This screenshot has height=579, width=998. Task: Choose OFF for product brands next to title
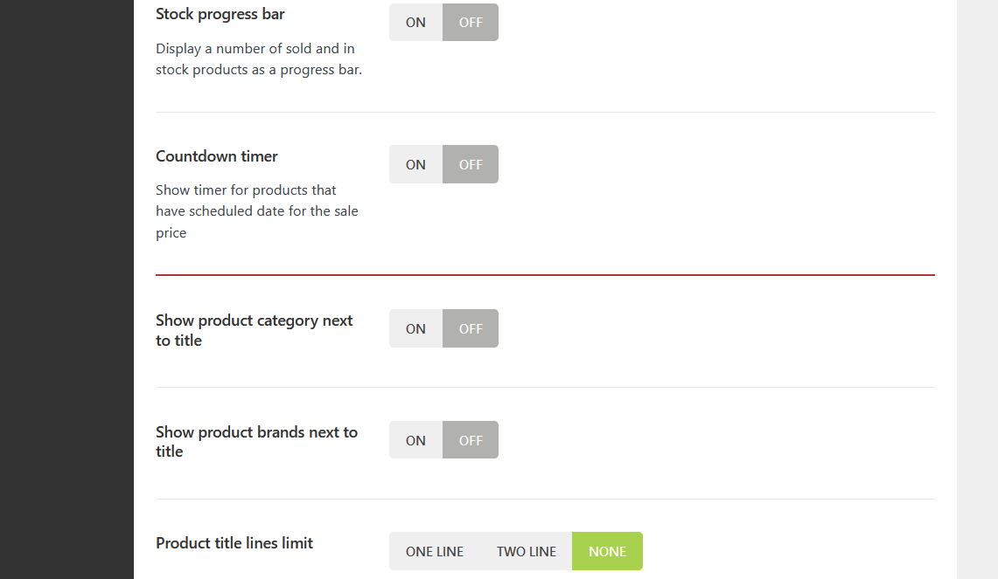471,440
